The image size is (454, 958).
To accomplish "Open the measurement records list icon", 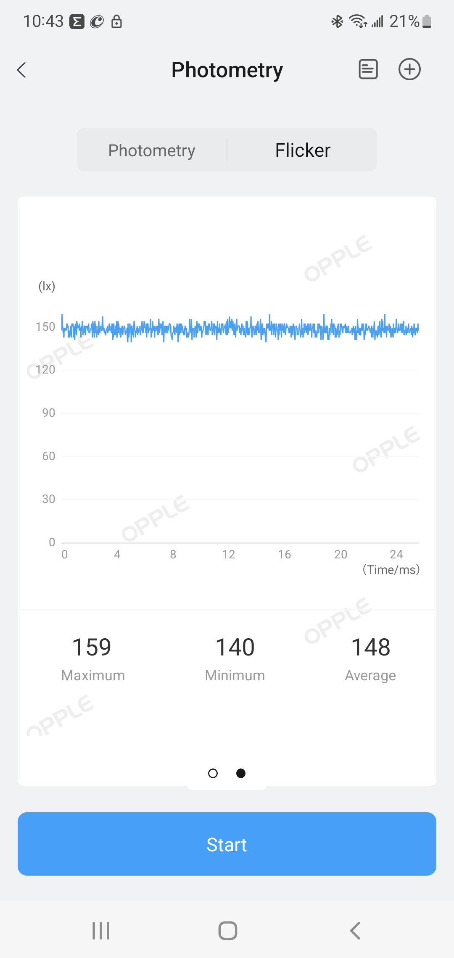I will 368,69.
